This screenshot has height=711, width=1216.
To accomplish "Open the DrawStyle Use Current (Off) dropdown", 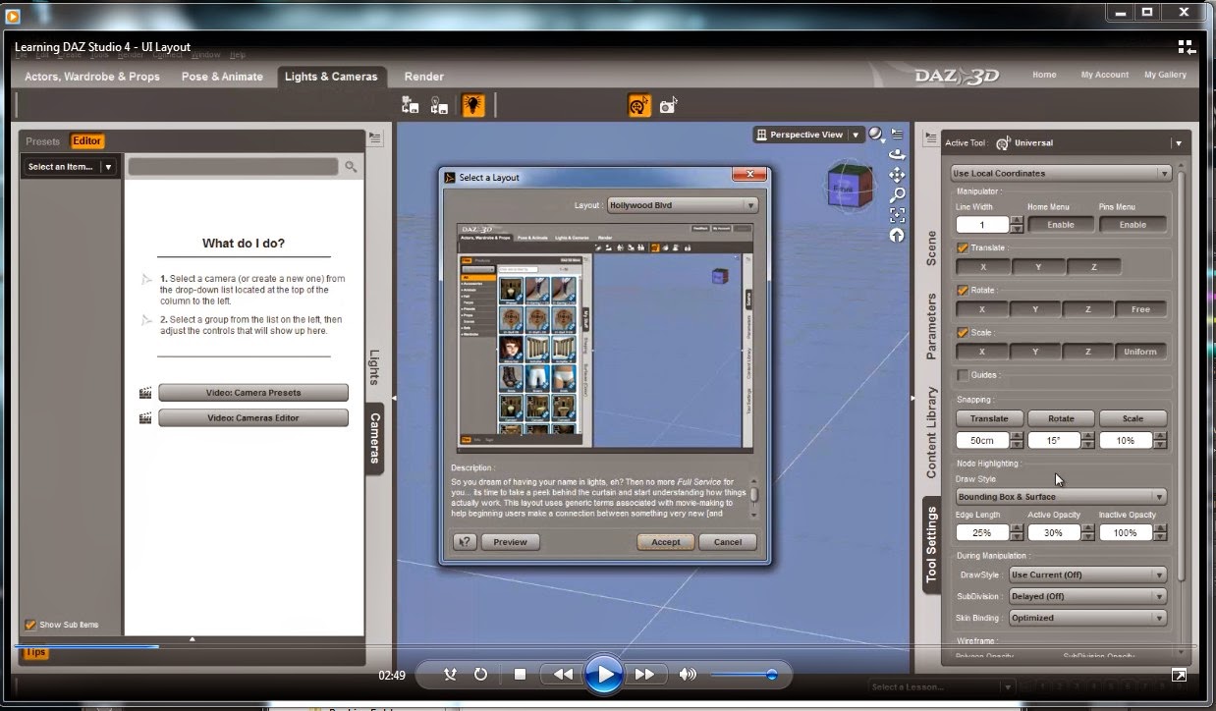I will pyautogui.click(x=1087, y=574).
